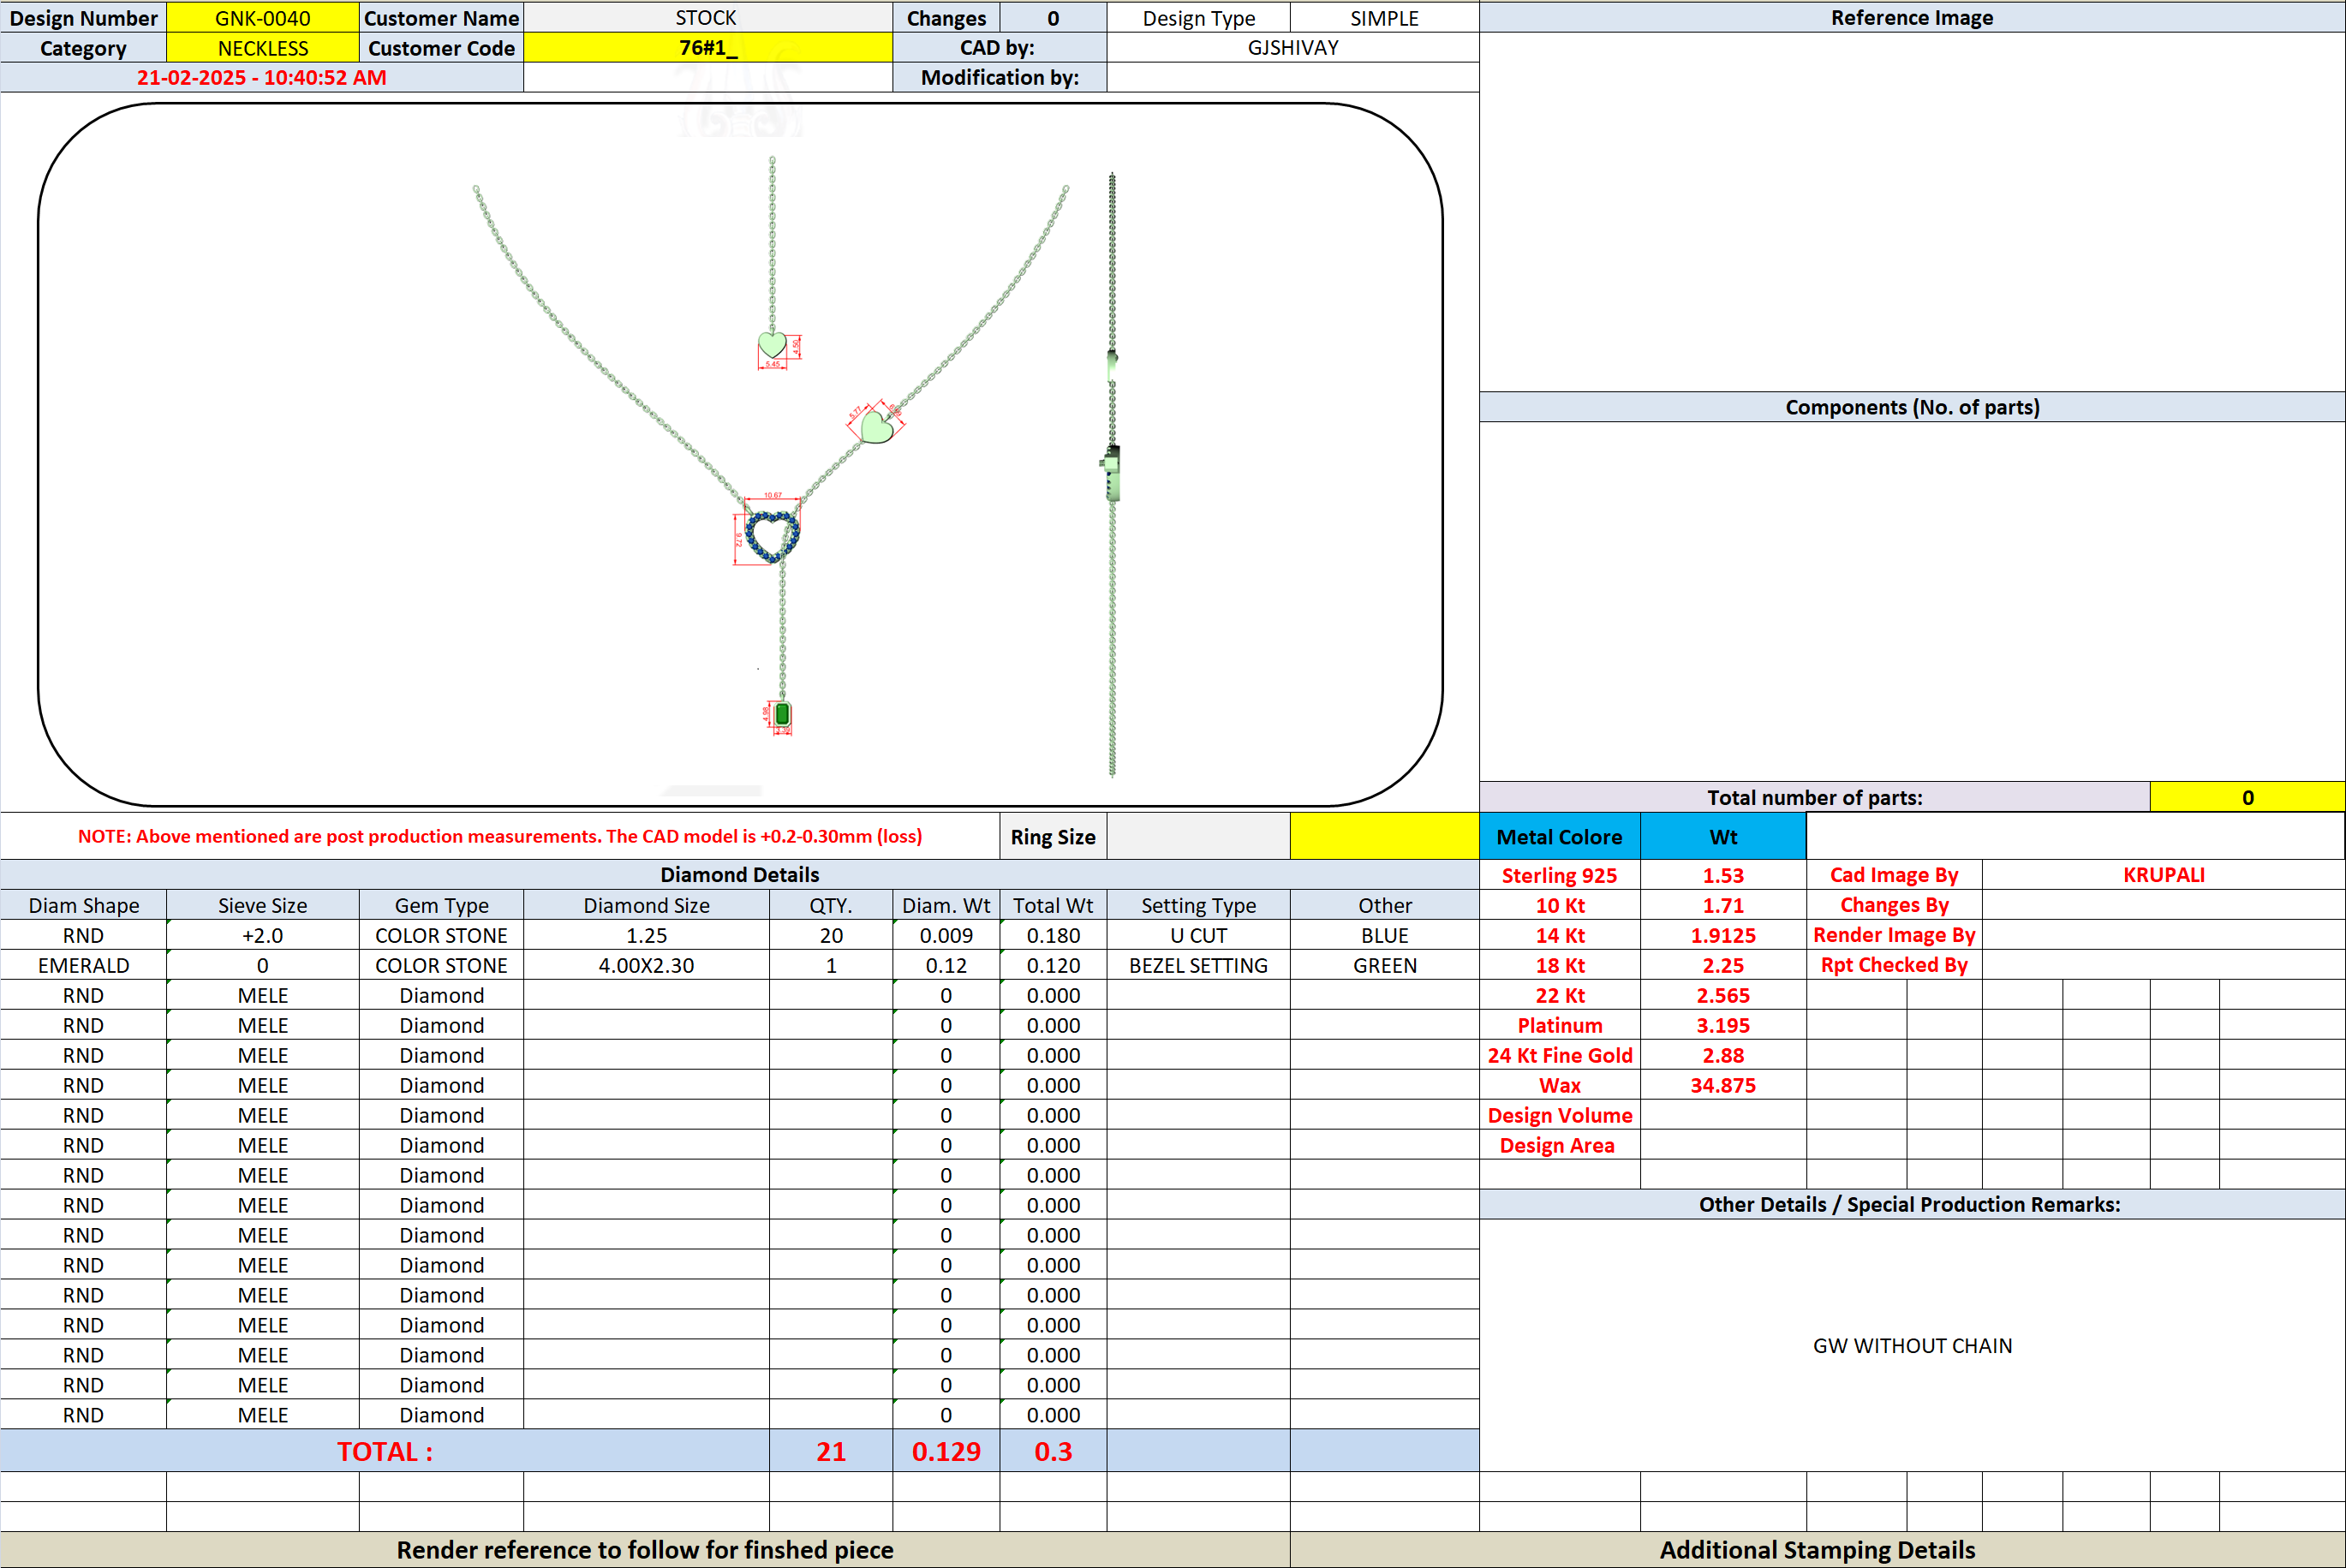This screenshot has width=2346, height=1568.
Task: Click the GREEN other-color cell
Action: click(x=1384, y=965)
